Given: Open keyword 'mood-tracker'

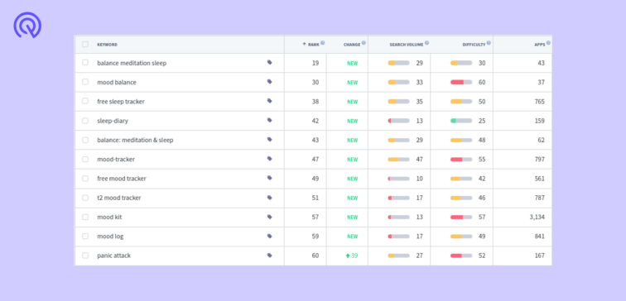Looking at the screenshot, I should click(x=116, y=160).
